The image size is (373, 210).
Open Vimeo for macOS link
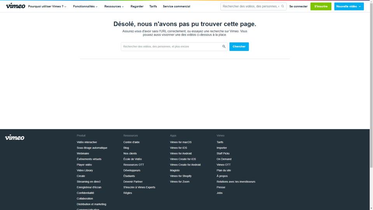coord(181,142)
